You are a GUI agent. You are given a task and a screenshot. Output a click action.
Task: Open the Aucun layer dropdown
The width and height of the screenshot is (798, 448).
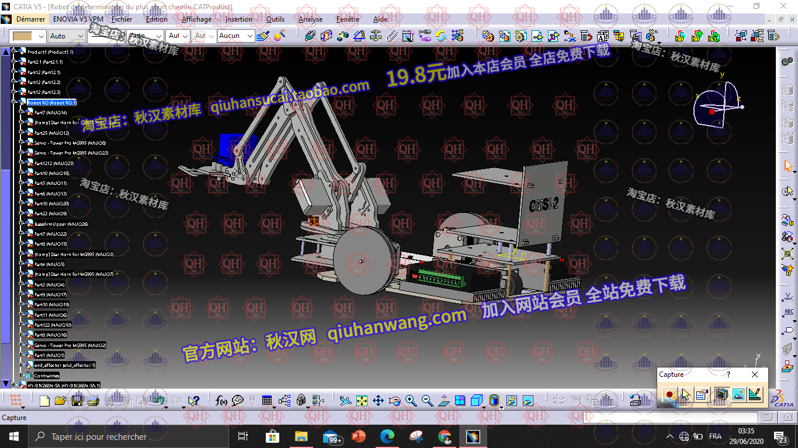coord(235,36)
